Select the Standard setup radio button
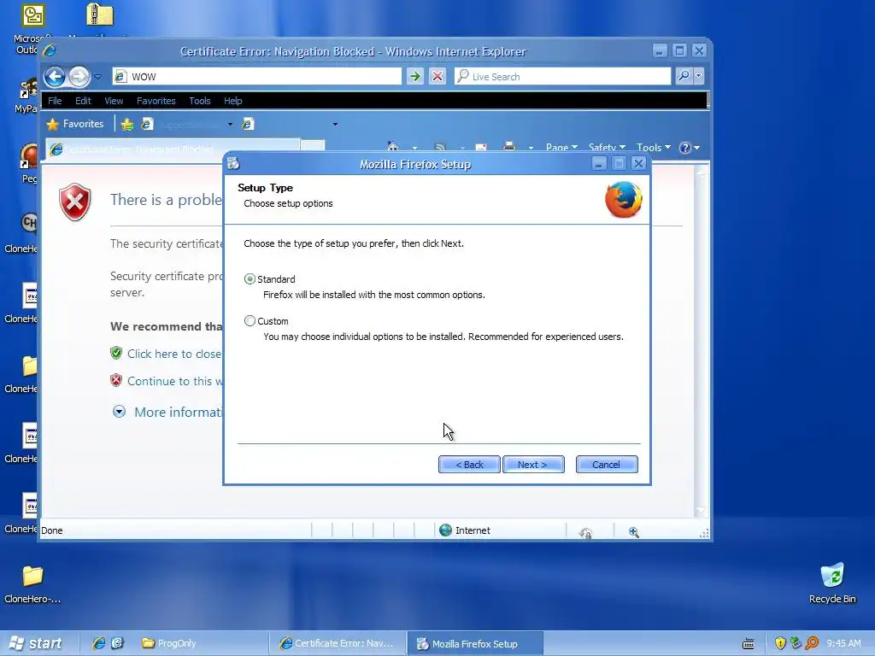Viewport: 875px width, 656px height. coord(250,279)
